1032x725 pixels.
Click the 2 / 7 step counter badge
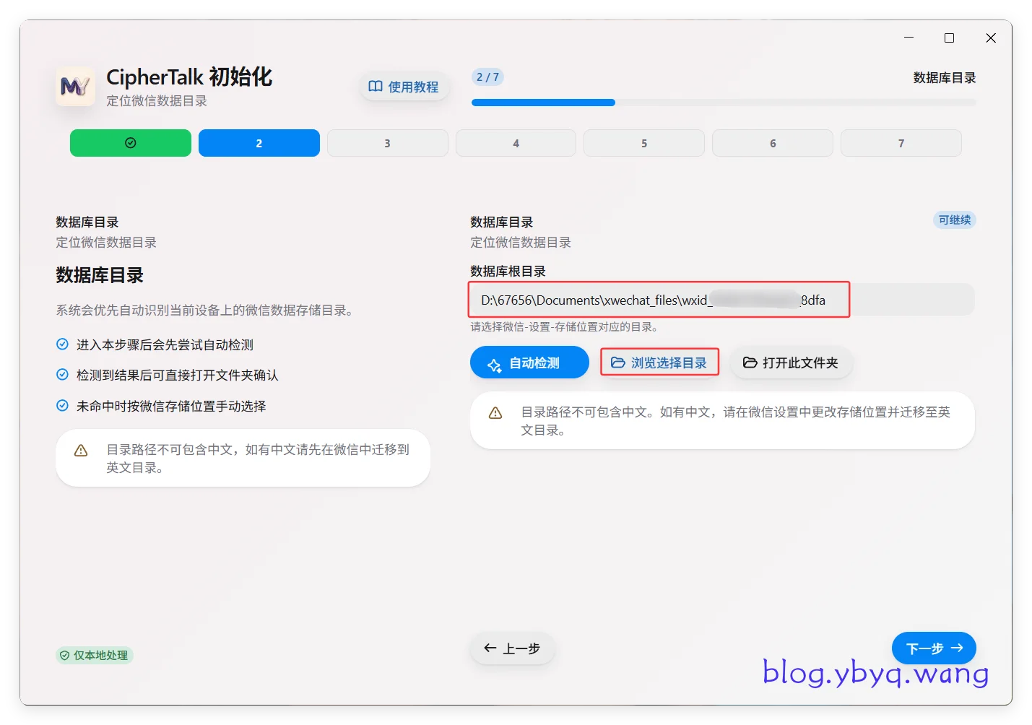(487, 77)
